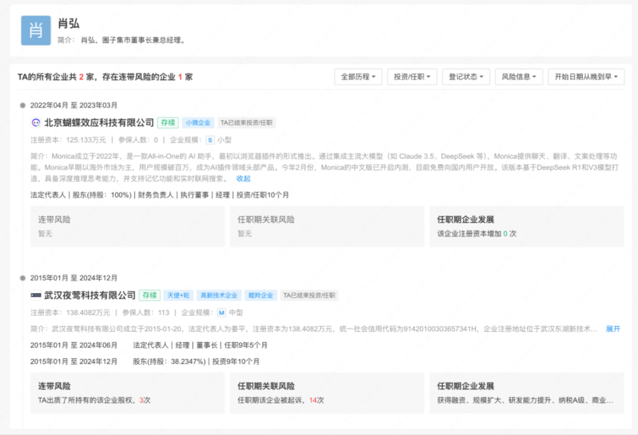Click 参保人数: 113 text
The image size is (638, 435).
point(146,312)
